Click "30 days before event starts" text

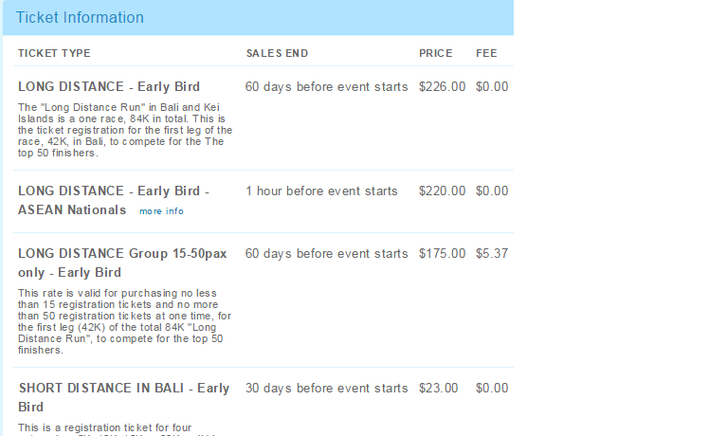click(326, 388)
